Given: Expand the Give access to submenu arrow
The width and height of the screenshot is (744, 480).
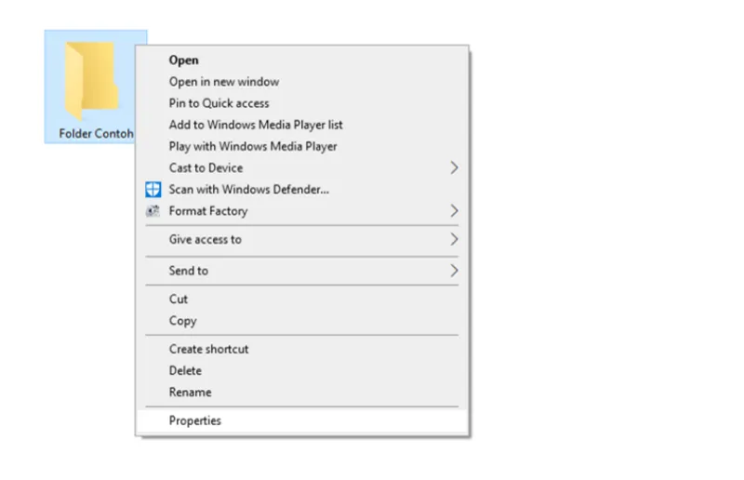Looking at the screenshot, I should point(454,239).
